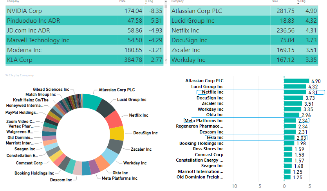Screen dimensions: 327x191
Task: Click the Marriott Internation... bar chart label
Action: pyautogui.click(x=201, y=171)
